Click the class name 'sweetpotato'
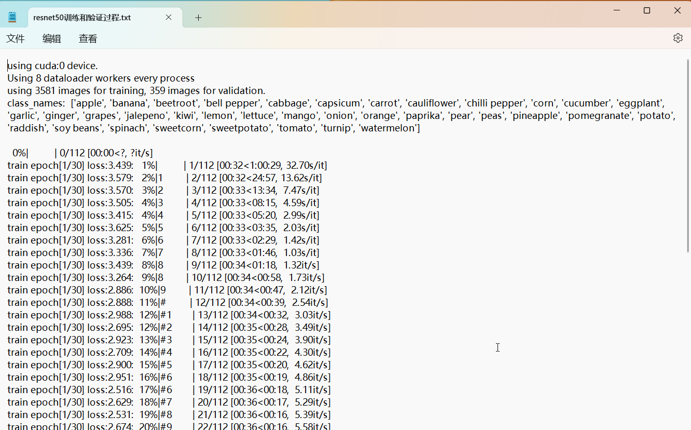The width and height of the screenshot is (691, 430). tap(240, 128)
